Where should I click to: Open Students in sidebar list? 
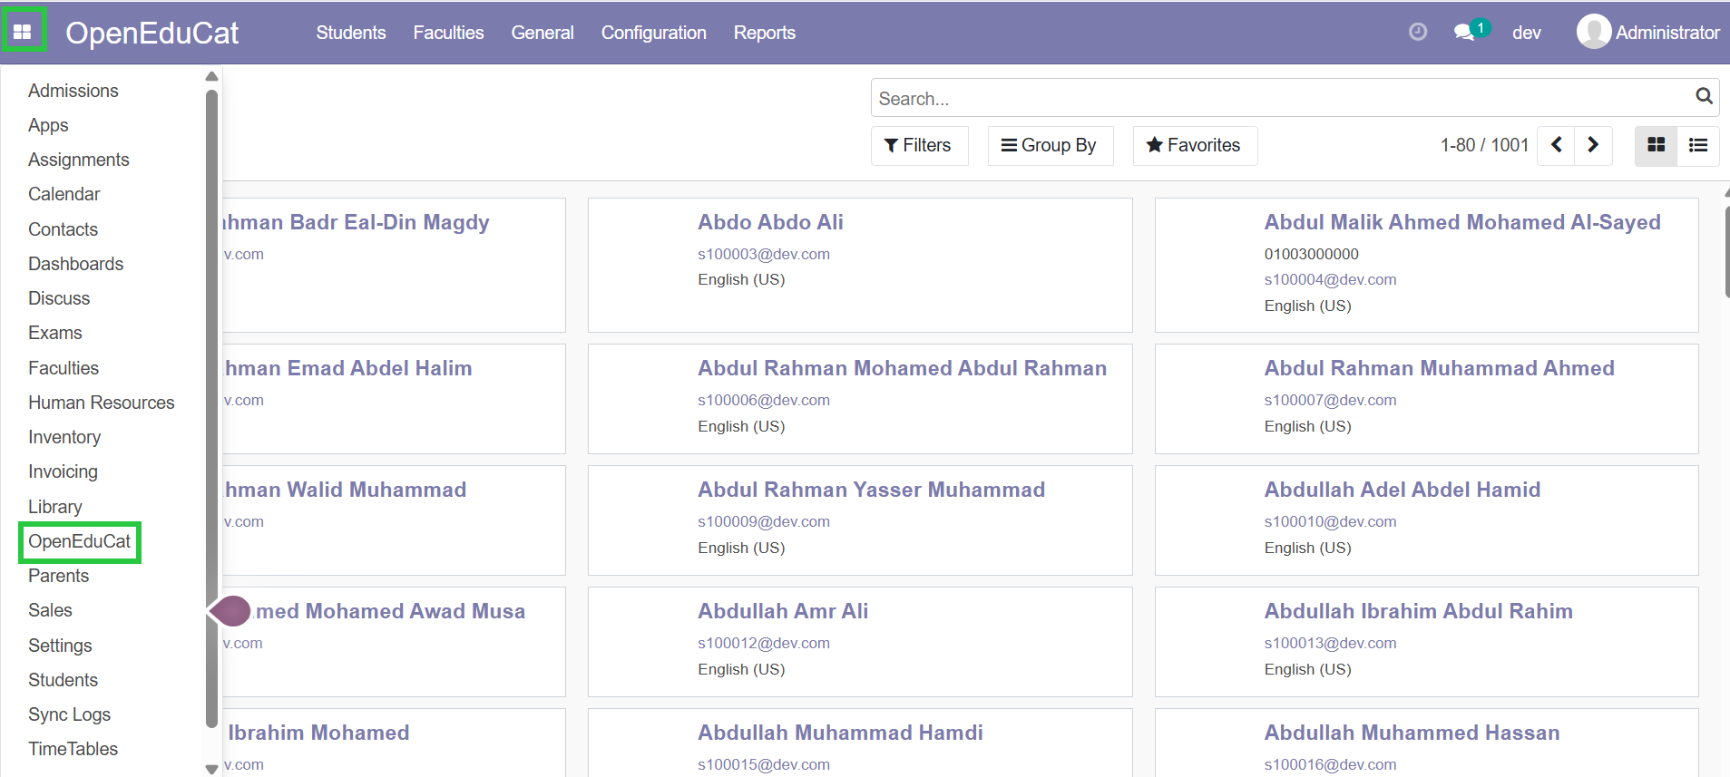[63, 680]
